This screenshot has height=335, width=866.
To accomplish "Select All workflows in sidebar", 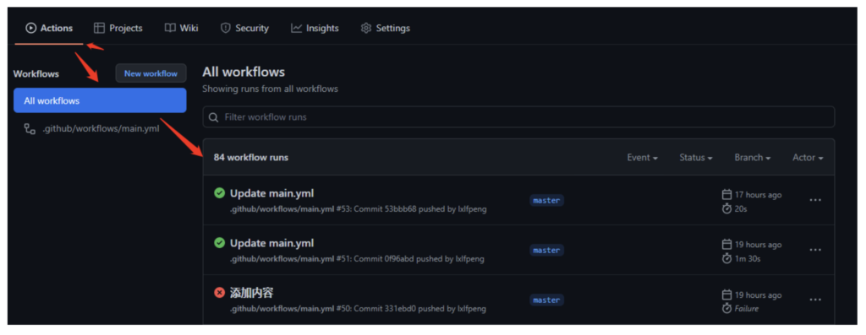I will (100, 100).
